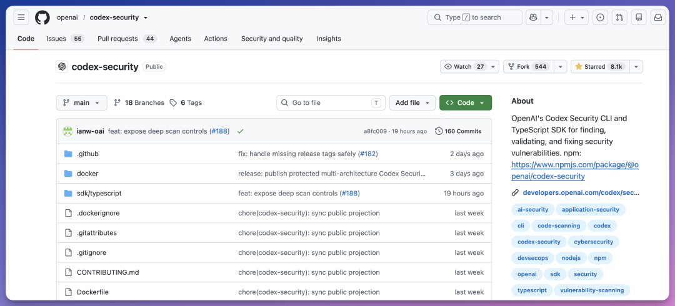Open the Agents tab
675x306 pixels.
point(181,39)
